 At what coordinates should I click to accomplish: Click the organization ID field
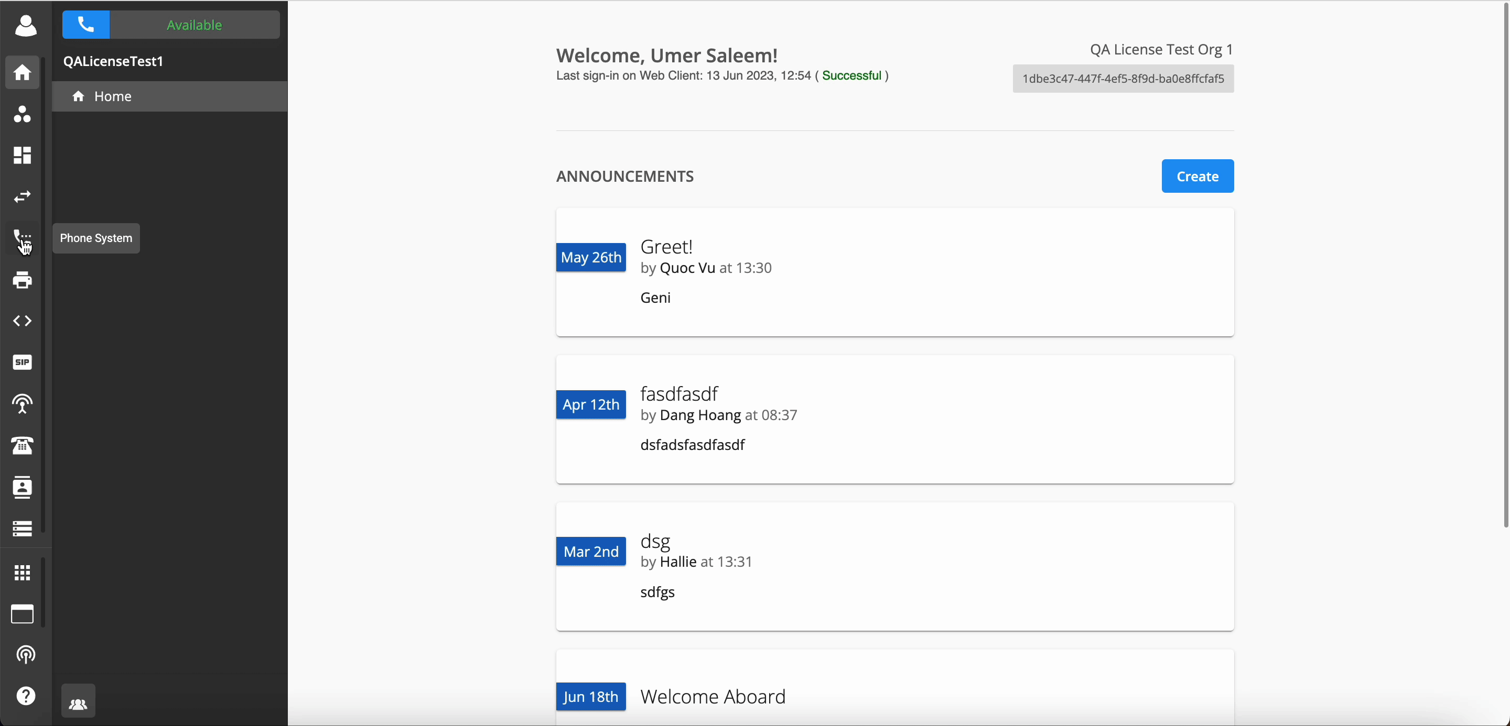1123,79
